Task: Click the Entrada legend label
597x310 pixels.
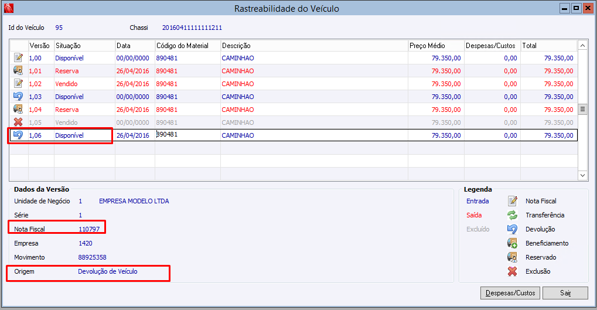Action: tap(477, 200)
